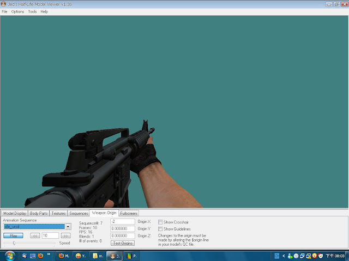
Task: Click the Test Origins button
Action: (123, 243)
